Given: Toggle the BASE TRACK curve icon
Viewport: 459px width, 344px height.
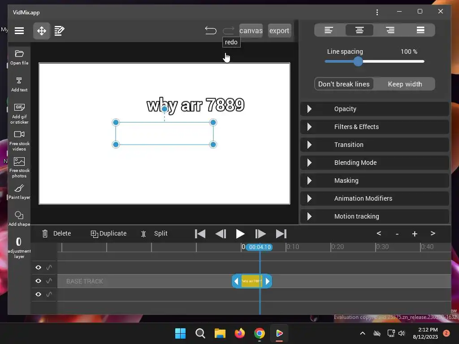Looking at the screenshot, I should pyautogui.click(x=49, y=281).
